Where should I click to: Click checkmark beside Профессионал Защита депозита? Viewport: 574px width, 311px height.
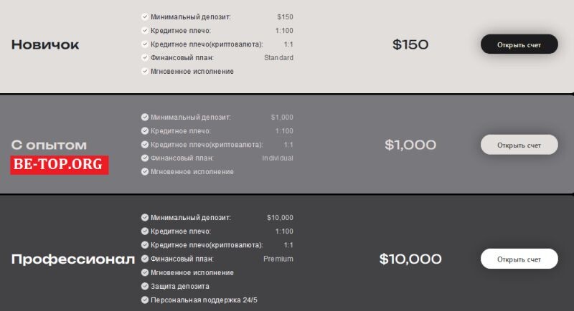(x=145, y=286)
